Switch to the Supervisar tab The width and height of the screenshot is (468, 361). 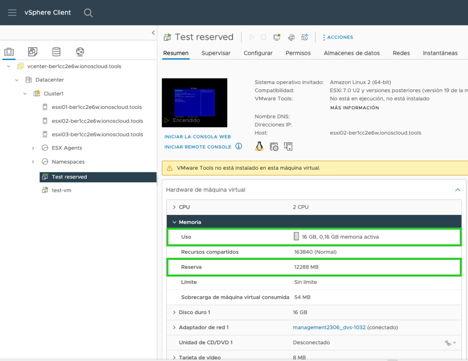coord(216,53)
